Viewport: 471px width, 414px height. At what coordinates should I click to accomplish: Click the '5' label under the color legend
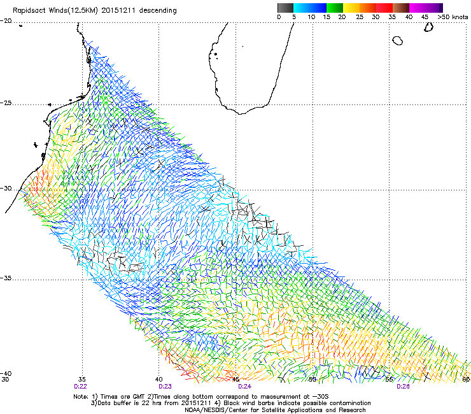point(294,17)
